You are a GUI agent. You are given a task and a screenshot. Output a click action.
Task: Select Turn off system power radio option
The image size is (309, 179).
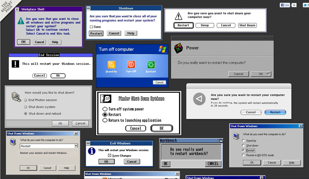(105, 109)
